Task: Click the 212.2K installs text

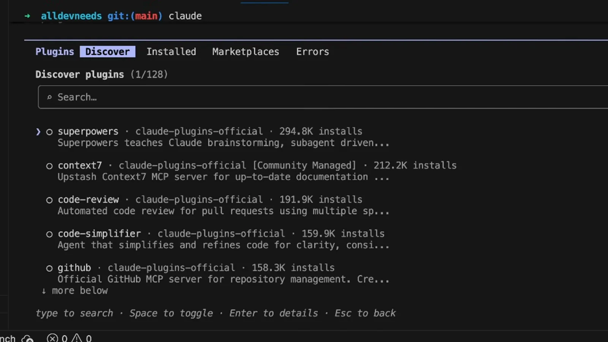Action: (x=415, y=166)
